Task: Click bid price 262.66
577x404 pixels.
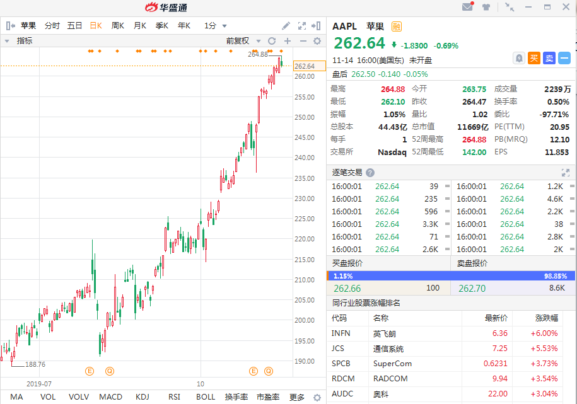Action: point(347,289)
